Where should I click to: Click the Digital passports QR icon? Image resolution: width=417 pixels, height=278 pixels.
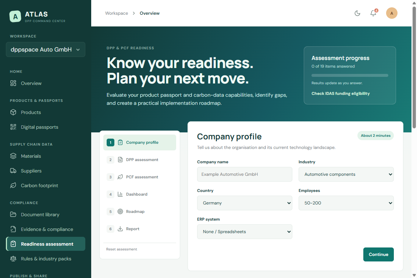[13, 127]
